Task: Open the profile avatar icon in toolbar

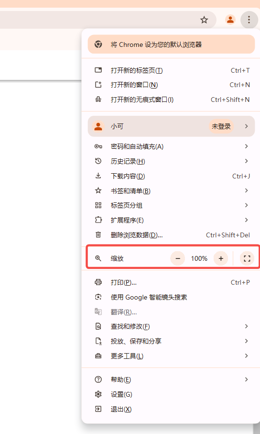Action: (x=230, y=20)
